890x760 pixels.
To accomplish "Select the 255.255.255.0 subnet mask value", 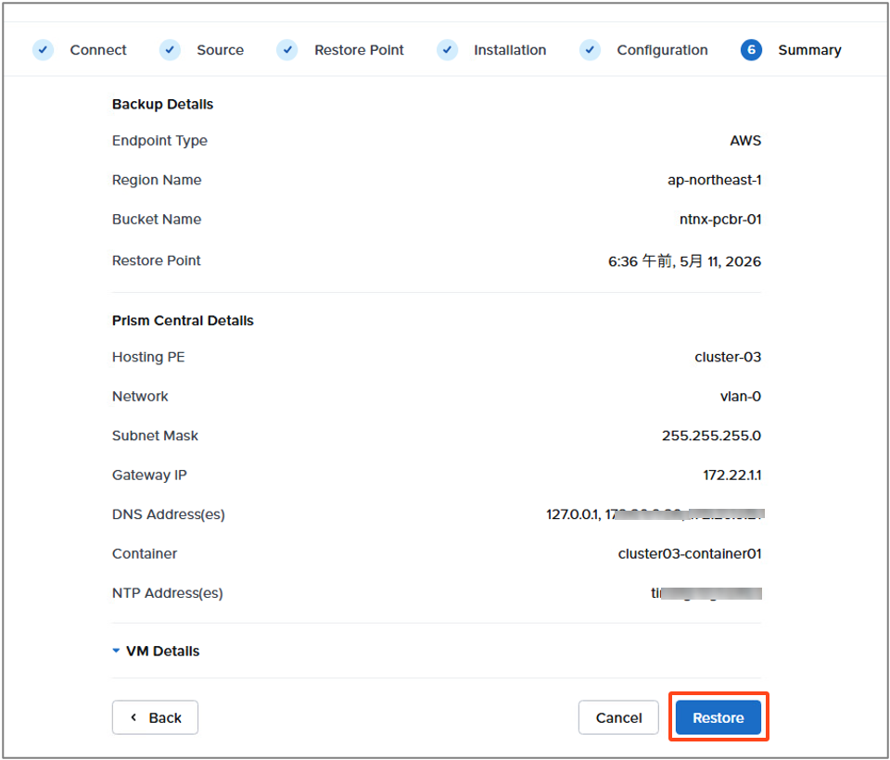I will (x=711, y=436).
